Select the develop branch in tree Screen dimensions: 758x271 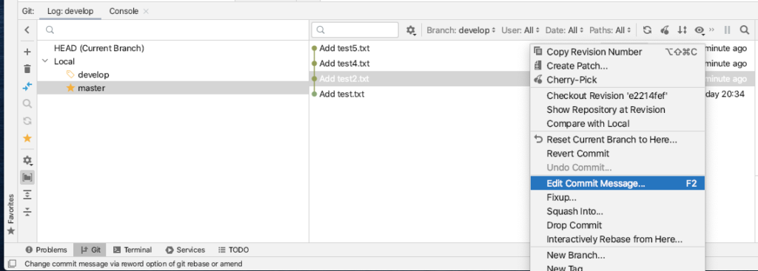[93, 75]
